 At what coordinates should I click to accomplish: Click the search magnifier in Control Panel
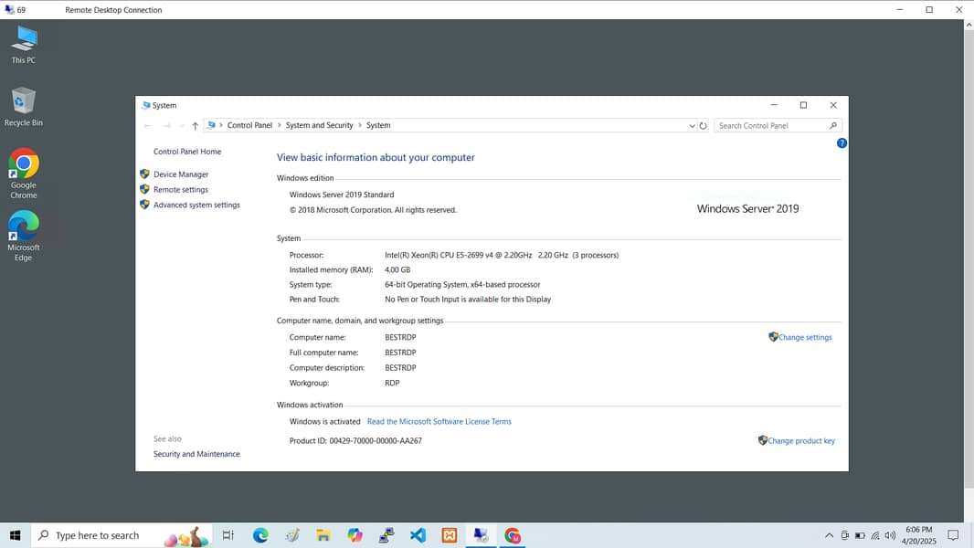coord(833,125)
